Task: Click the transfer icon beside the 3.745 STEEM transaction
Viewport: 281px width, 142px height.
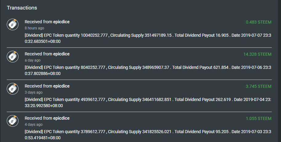Action: (12, 88)
